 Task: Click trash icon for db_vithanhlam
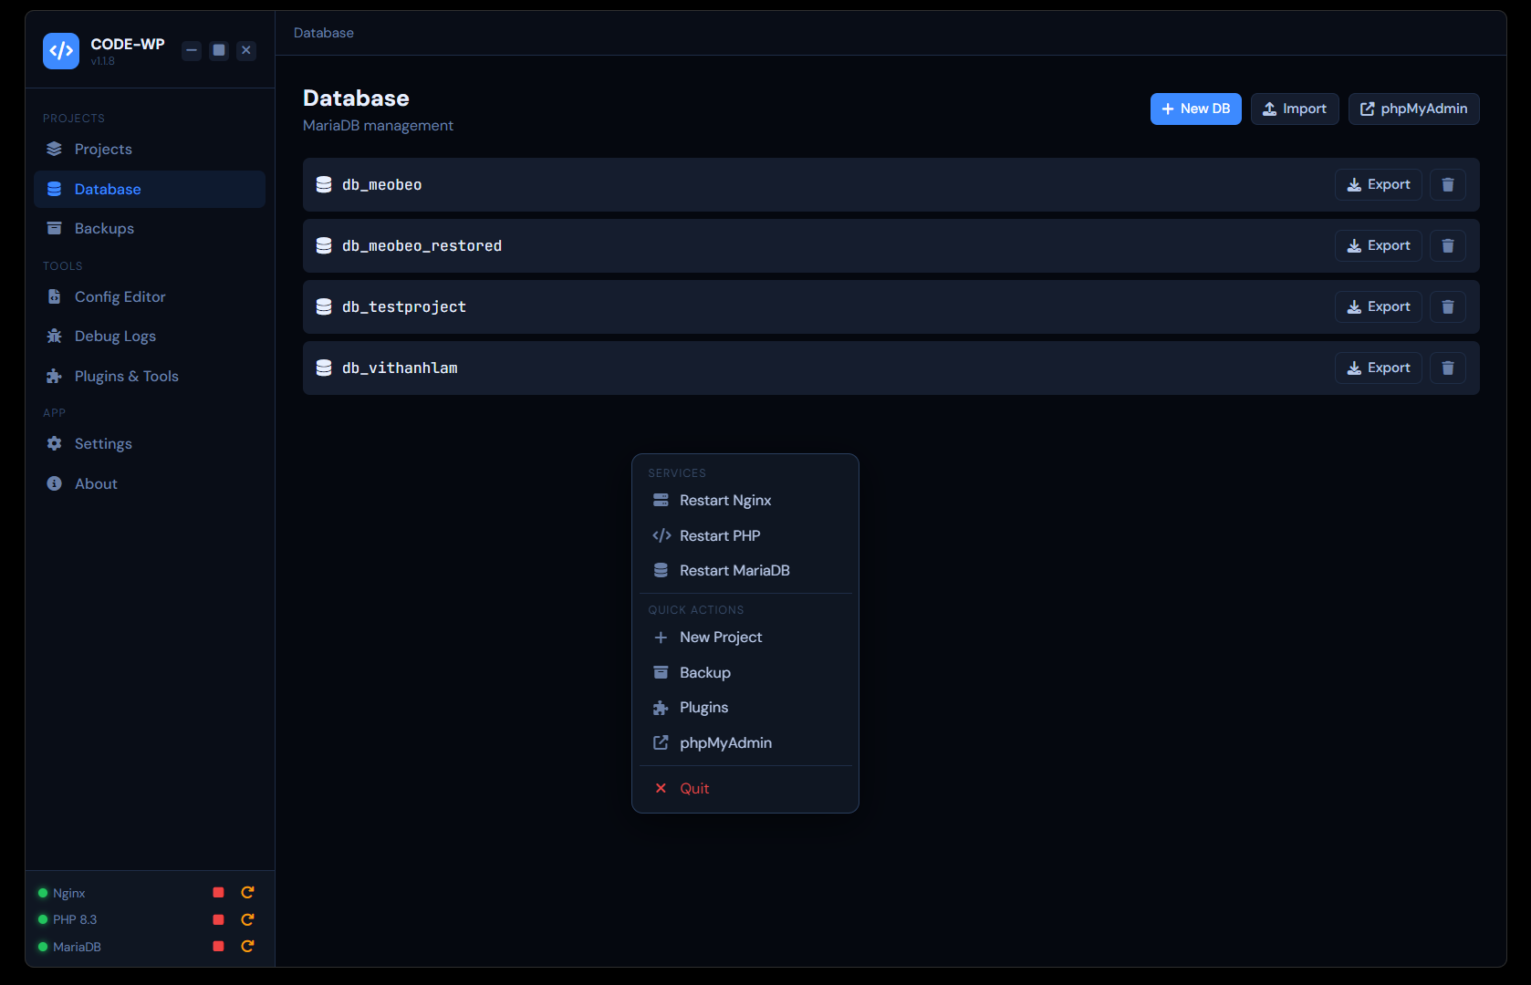point(1447,368)
